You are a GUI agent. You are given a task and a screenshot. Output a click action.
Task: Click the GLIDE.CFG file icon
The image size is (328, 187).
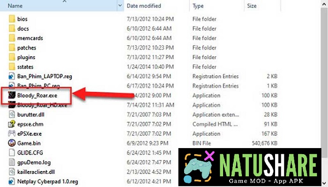(x=12, y=153)
